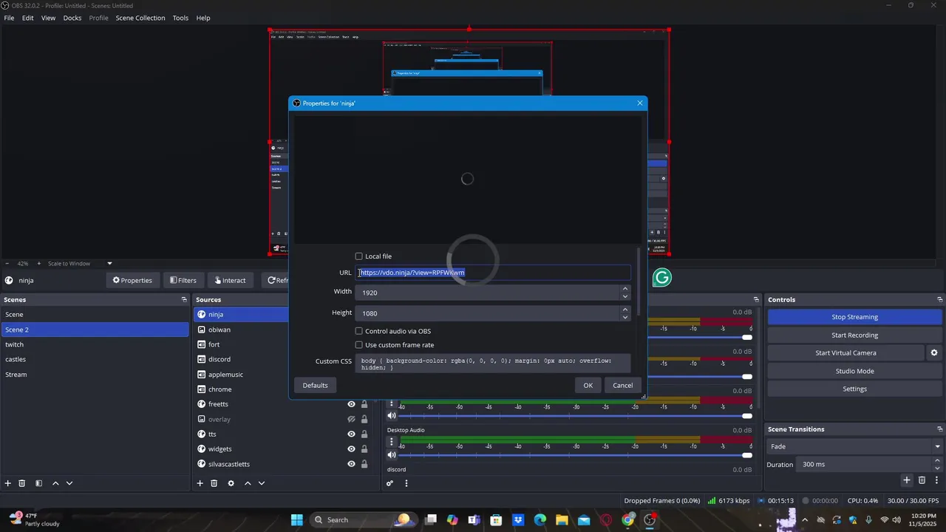Viewport: 946px width, 532px height.
Task: Open the Tools menu
Action: coord(180,18)
